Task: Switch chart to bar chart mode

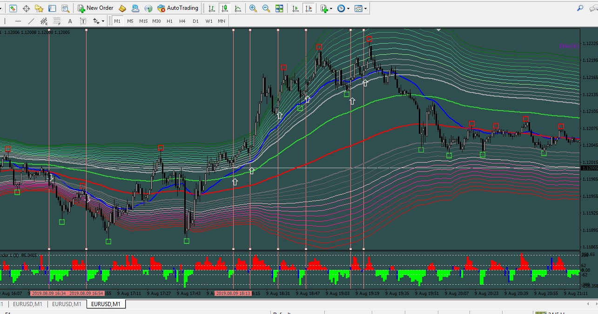Action: 212,8
